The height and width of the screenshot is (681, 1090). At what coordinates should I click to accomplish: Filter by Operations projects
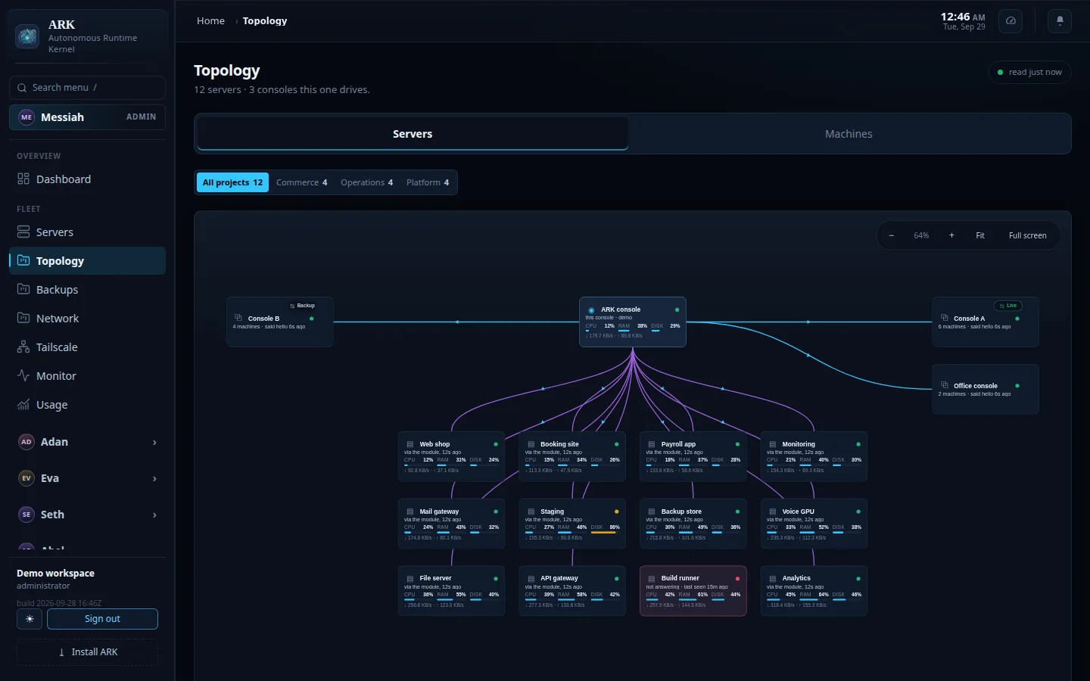366,182
